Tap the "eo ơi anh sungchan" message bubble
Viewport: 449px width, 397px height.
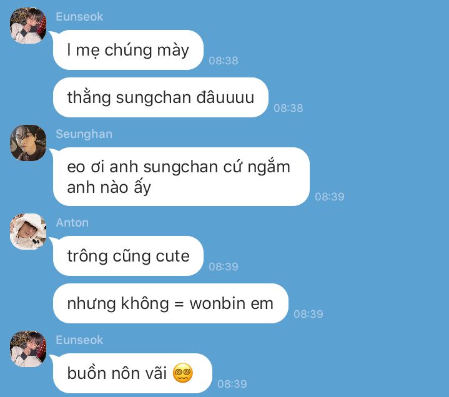click(181, 177)
